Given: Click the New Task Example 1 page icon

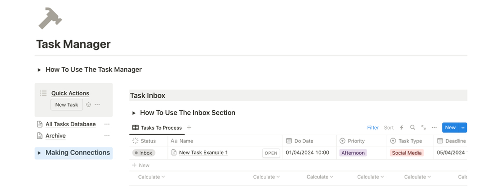Looking at the screenshot, I should [x=174, y=153].
